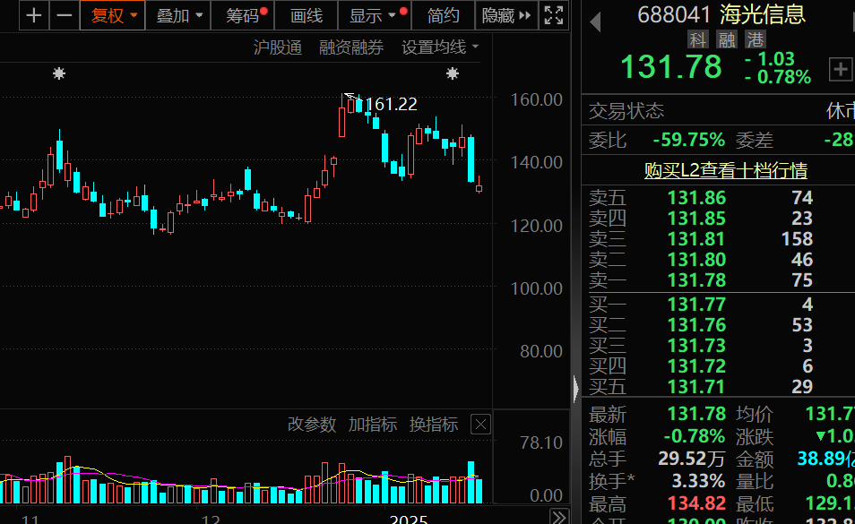Click the vertical panel splitter handle
855x524 pixels.
(576, 387)
